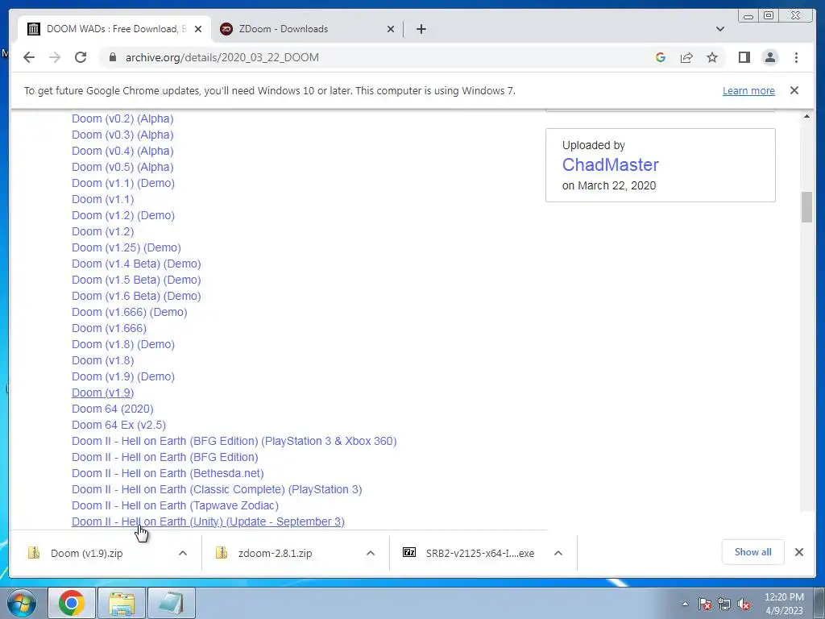
Task: Click the forward navigation arrow
Action: coord(55,57)
